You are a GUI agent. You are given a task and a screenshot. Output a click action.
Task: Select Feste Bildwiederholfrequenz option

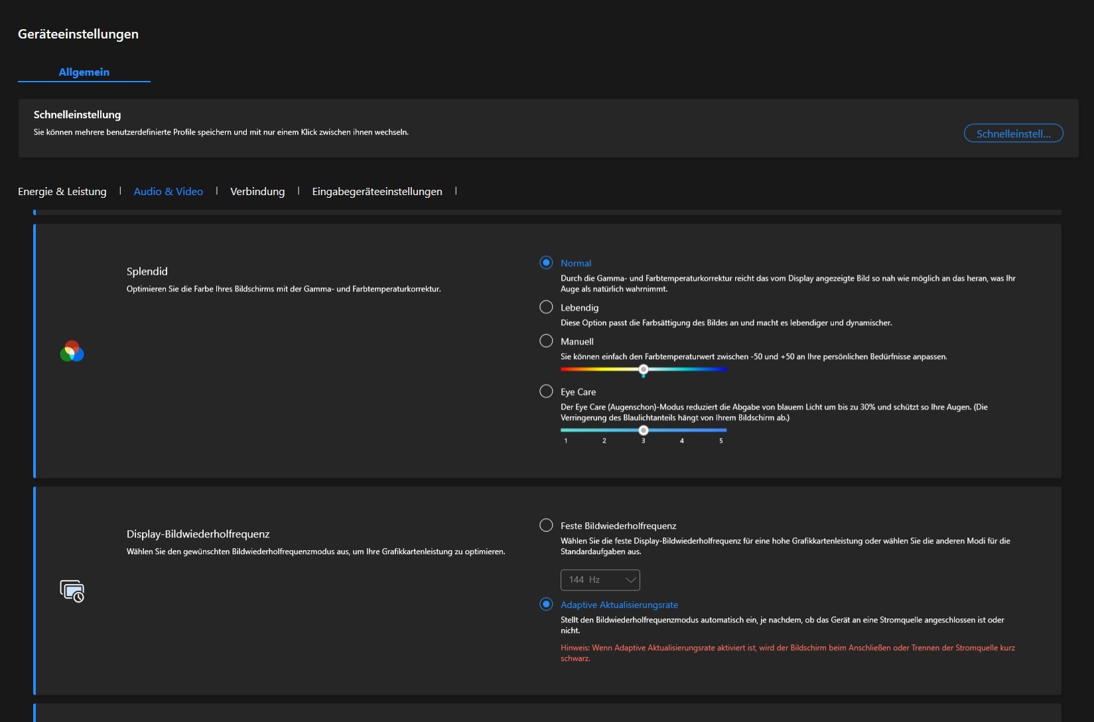(546, 526)
